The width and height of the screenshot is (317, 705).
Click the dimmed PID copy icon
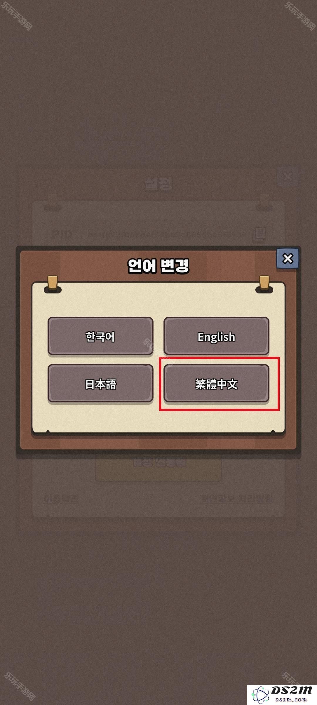pyautogui.click(x=259, y=234)
